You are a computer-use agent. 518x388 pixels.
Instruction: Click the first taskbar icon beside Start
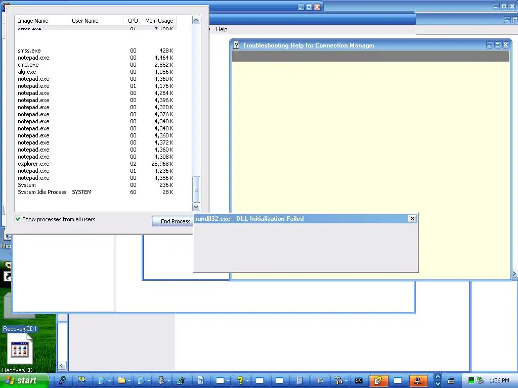coord(62,380)
